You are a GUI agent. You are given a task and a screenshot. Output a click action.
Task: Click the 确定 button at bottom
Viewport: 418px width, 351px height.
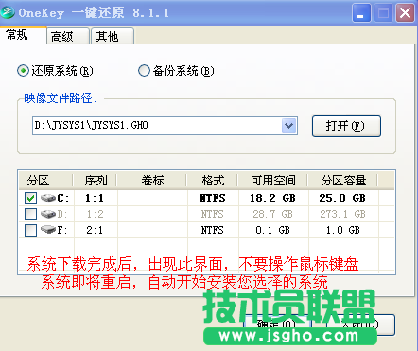277,325
